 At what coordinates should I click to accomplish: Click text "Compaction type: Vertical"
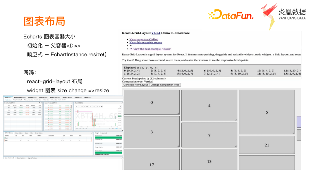(x=138, y=82)
